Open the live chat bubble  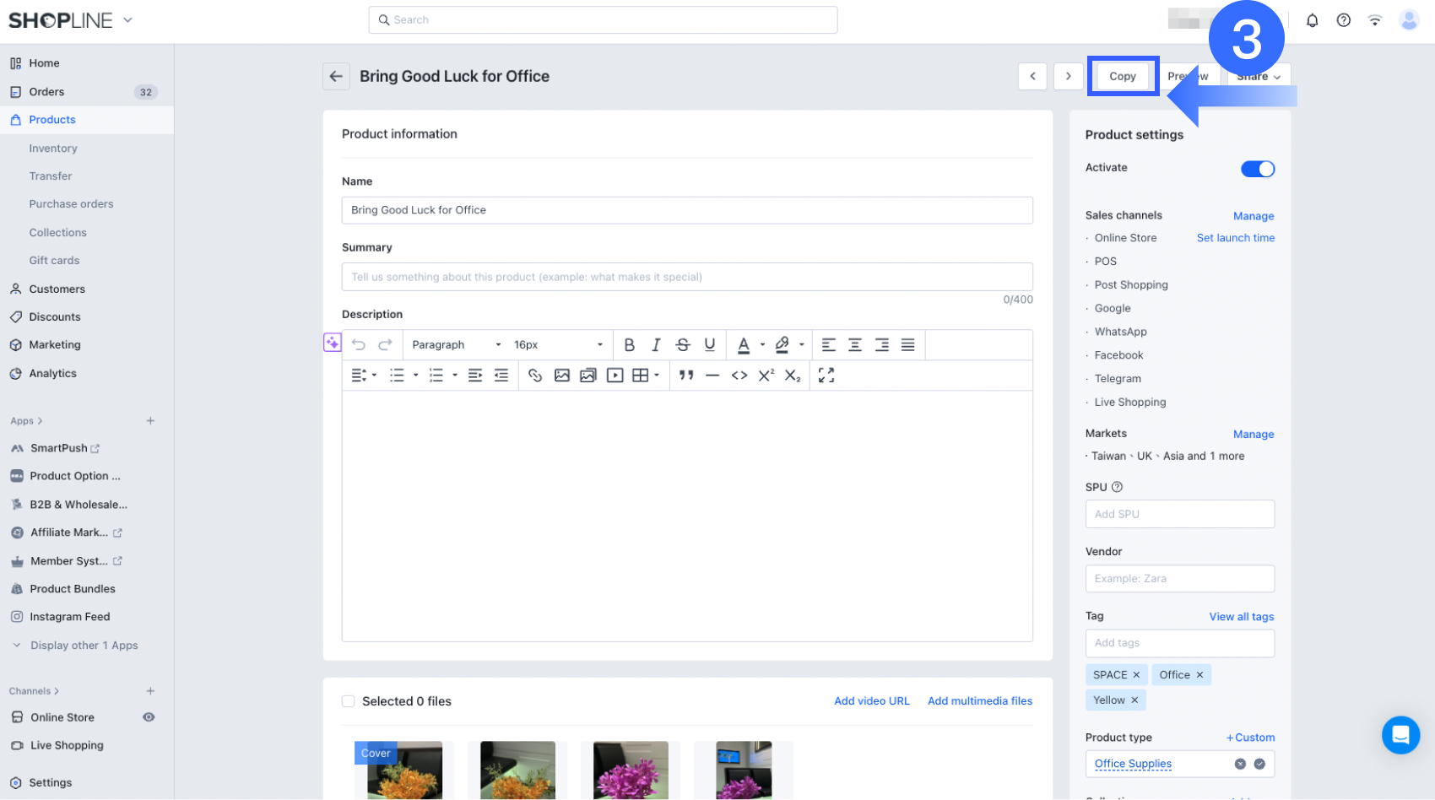tap(1401, 735)
